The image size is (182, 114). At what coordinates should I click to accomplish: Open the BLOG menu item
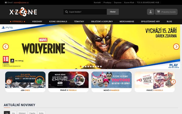pyautogui.click(x=169, y=22)
